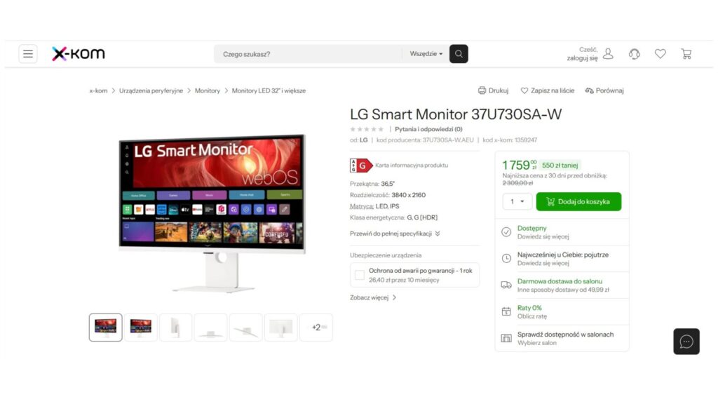Open Karta informacyjna produktu link
Screen dimensions: 718x404
point(411,166)
